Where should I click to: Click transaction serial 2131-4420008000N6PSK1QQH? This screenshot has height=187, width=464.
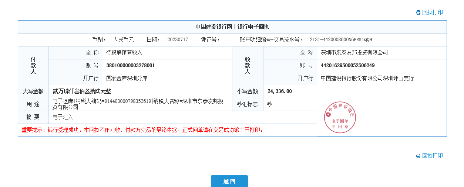(341, 40)
